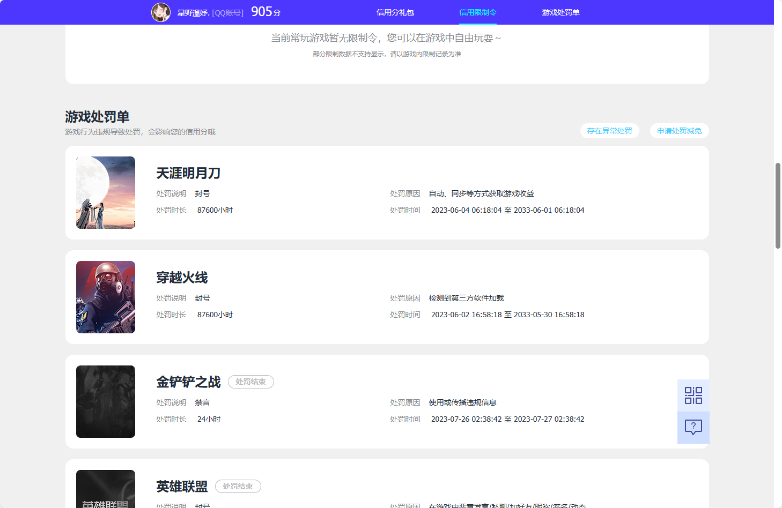
Task: Click the 天涯明月刀 game title text
Action: [x=188, y=174]
